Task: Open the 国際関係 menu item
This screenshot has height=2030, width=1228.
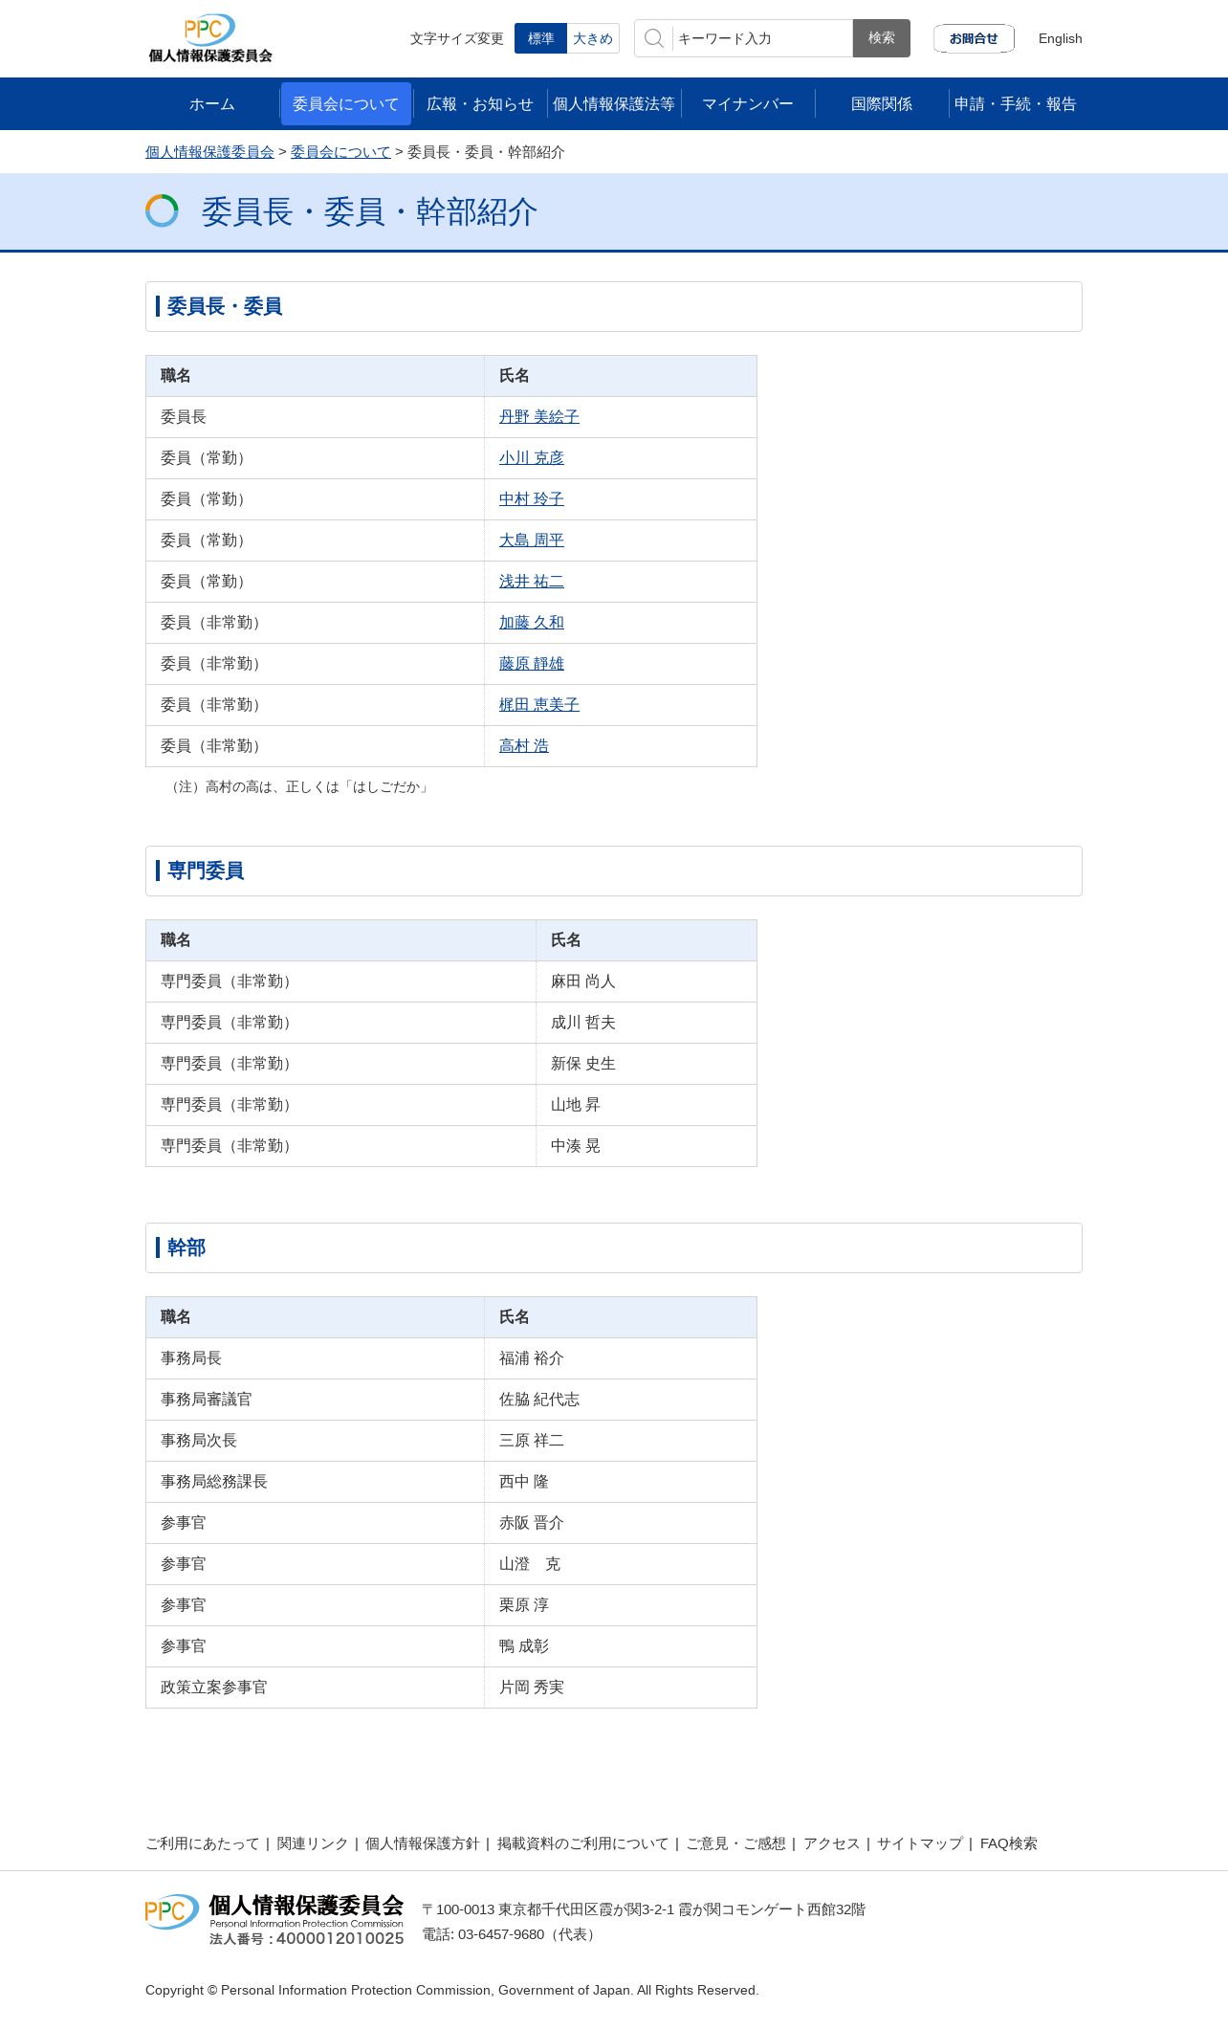Action: pyautogui.click(x=882, y=103)
